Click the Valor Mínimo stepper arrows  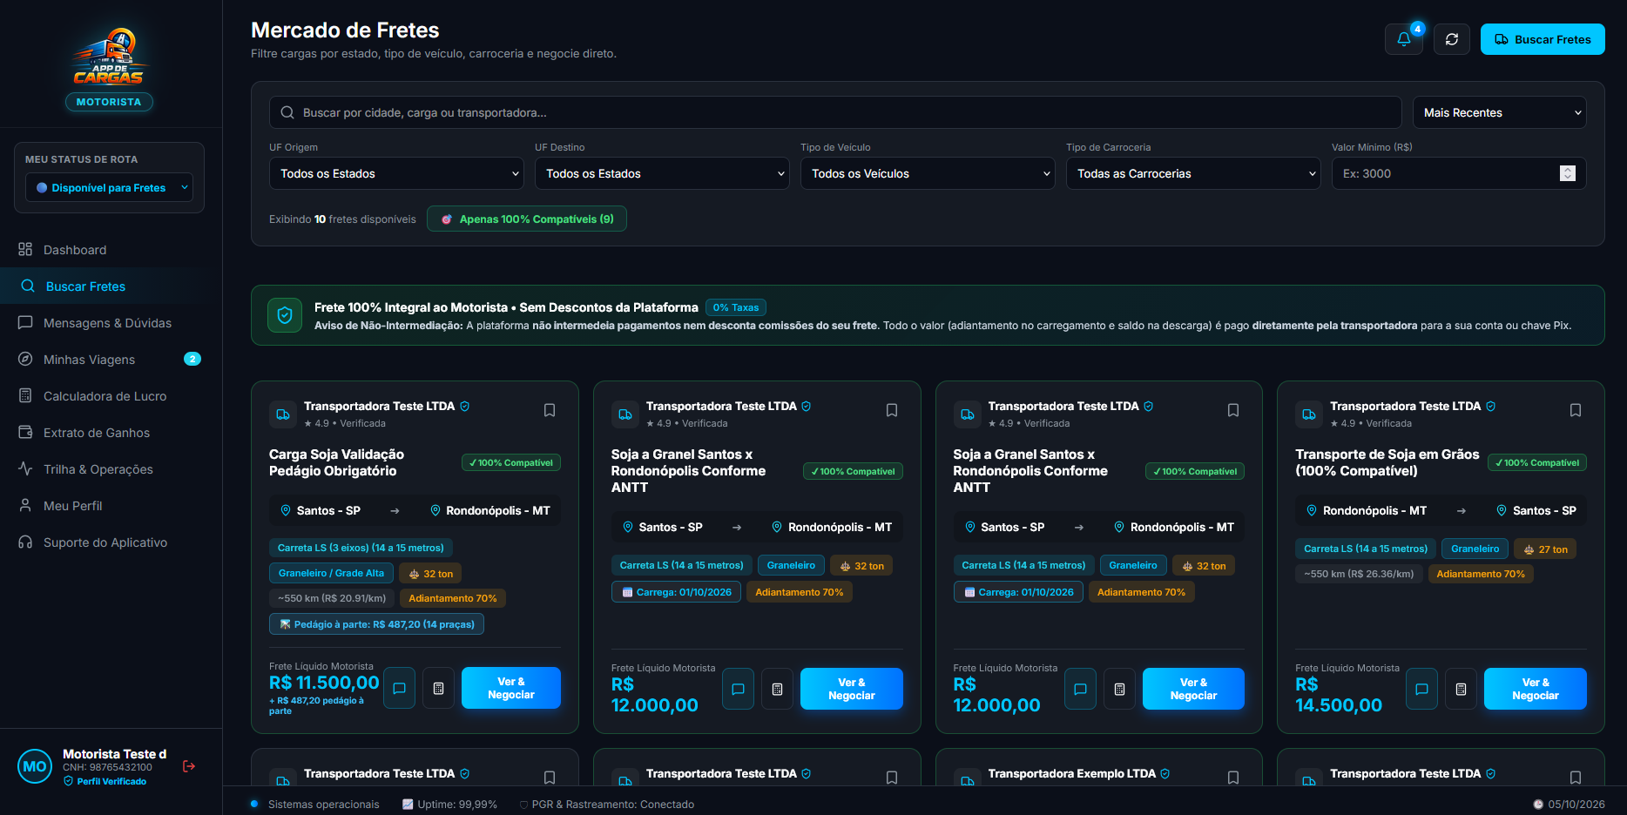pyautogui.click(x=1568, y=173)
